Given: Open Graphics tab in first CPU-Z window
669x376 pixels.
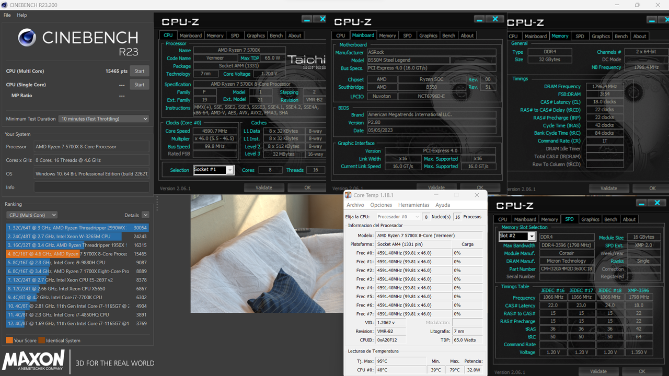Looking at the screenshot, I should 256,36.
